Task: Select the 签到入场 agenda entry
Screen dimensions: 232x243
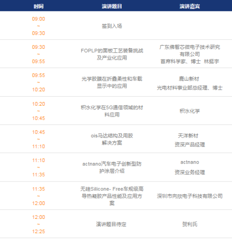Action: point(112,26)
